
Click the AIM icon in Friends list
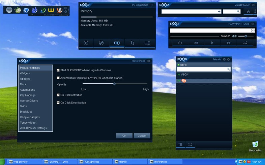click(184, 81)
